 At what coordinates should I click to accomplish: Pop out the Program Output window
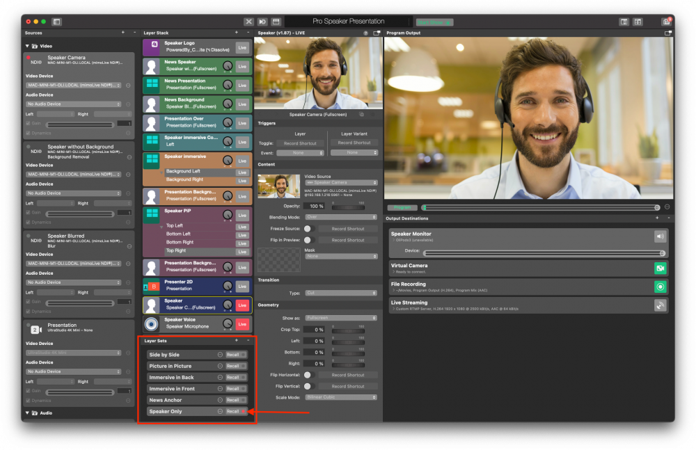point(667,33)
